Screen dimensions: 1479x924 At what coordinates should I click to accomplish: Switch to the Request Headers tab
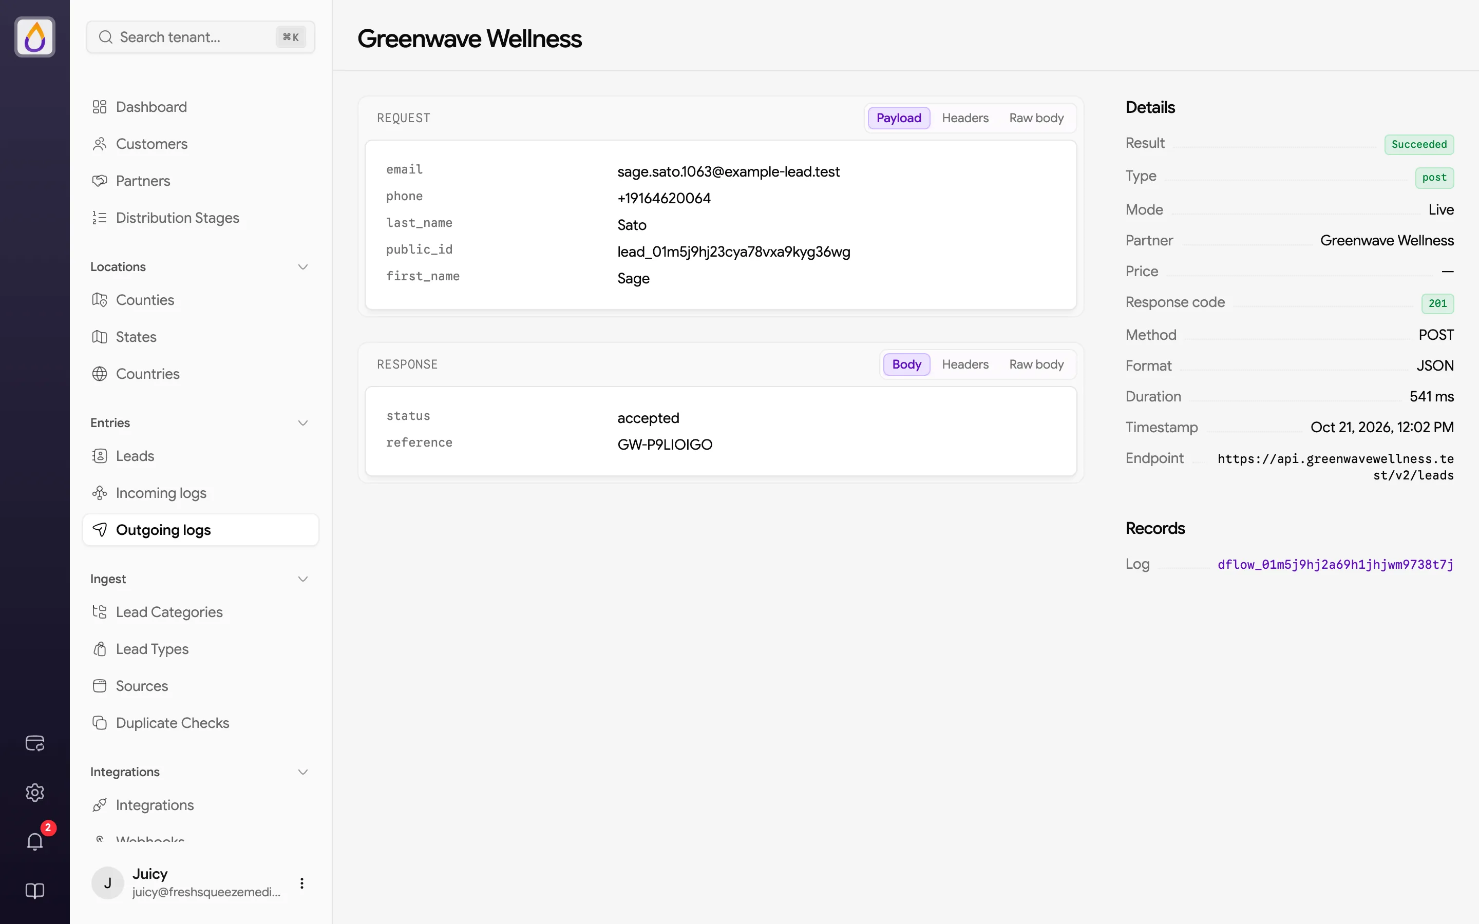click(965, 118)
